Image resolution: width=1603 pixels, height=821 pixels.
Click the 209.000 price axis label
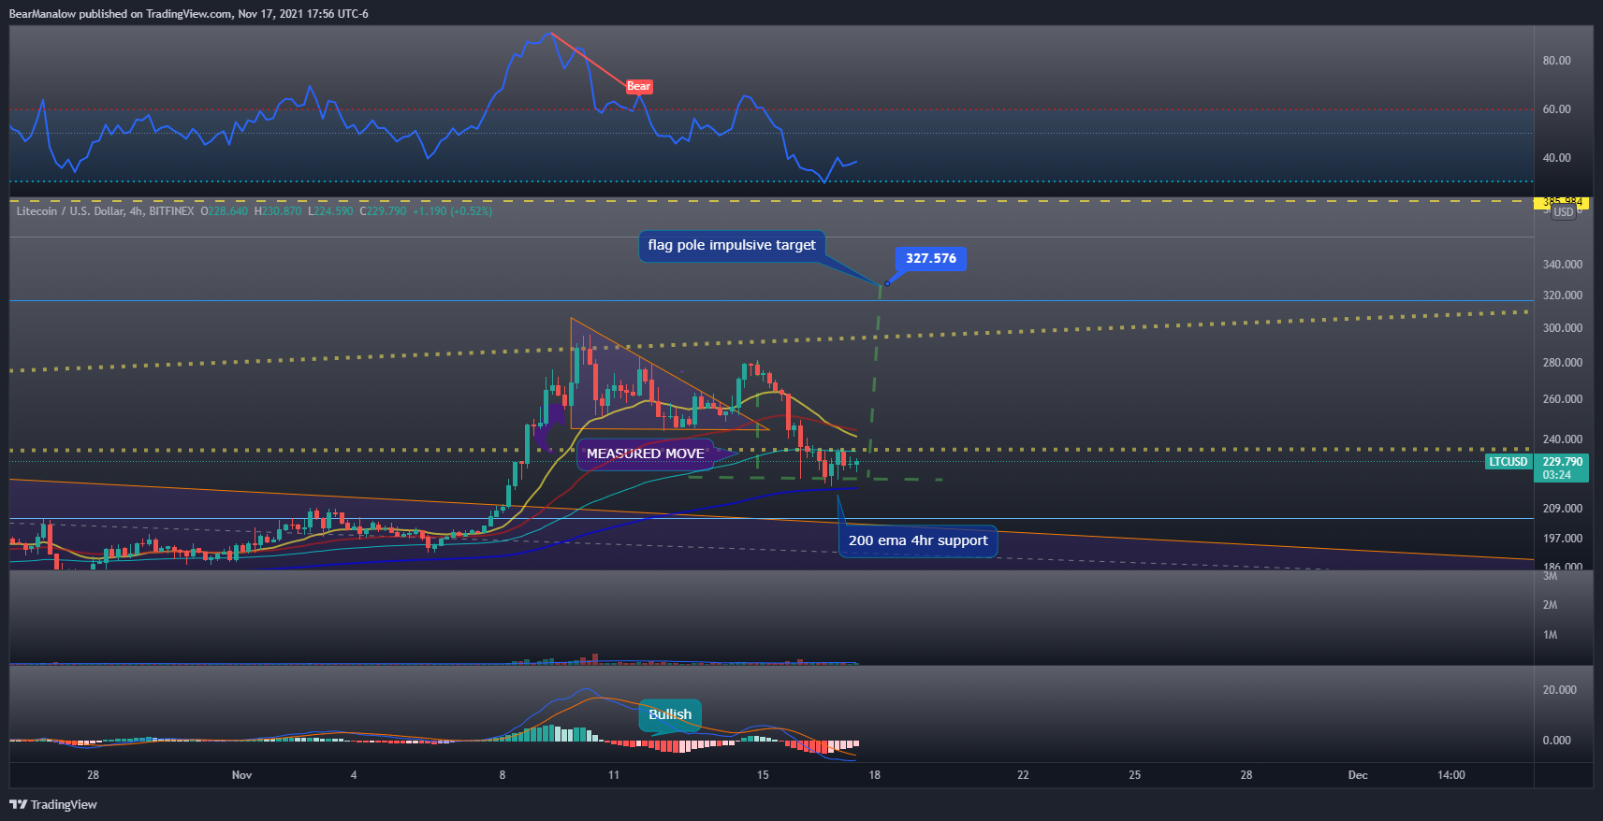tap(1563, 509)
